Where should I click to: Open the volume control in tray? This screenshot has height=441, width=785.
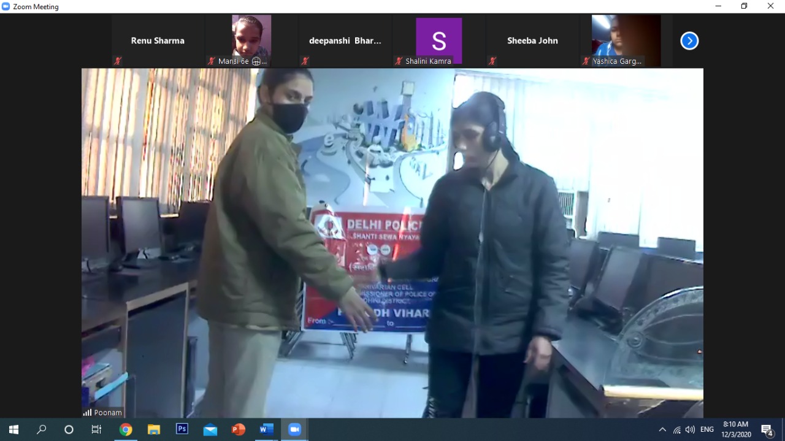tap(690, 429)
